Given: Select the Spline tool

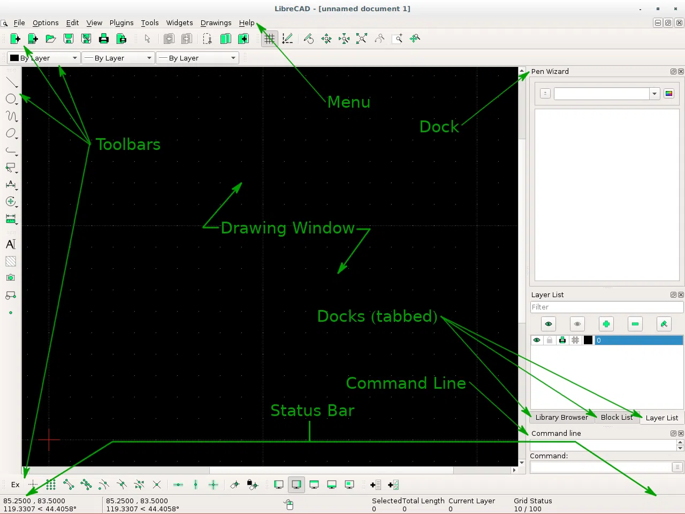Looking at the screenshot, I should (11, 116).
